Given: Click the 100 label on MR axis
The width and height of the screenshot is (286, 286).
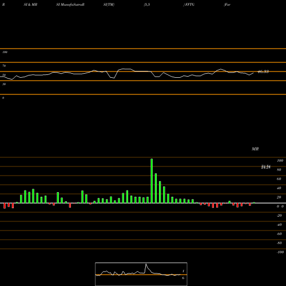Looking at the screenshot, I should (x=280, y=161).
